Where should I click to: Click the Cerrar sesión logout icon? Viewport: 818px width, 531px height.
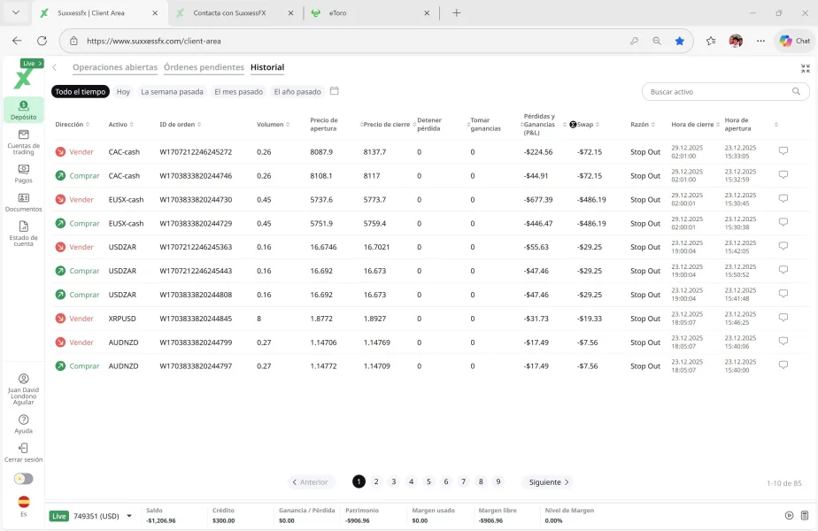pyautogui.click(x=24, y=449)
